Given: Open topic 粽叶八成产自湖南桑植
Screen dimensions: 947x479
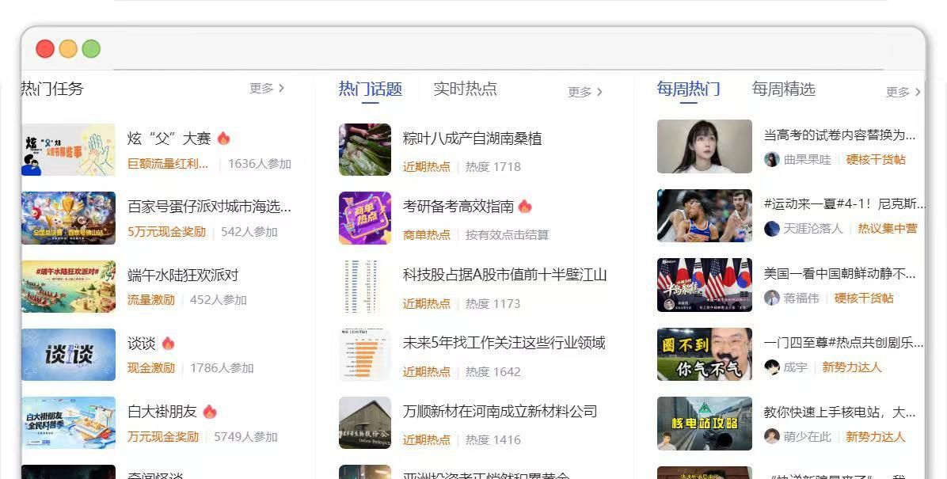Looking at the screenshot, I should pyautogui.click(x=472, y=139).
